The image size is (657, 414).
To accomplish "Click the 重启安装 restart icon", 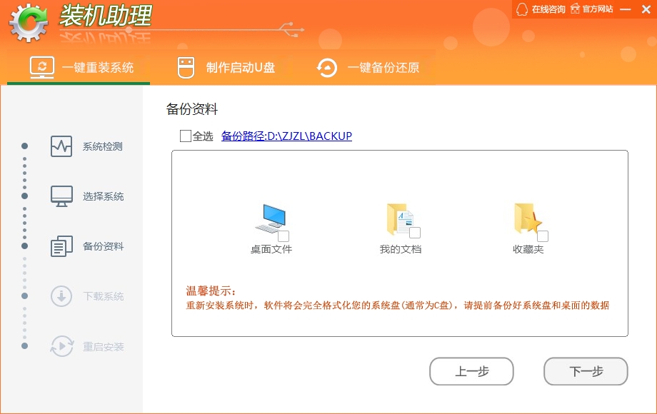I will click(x=61, y=346).
